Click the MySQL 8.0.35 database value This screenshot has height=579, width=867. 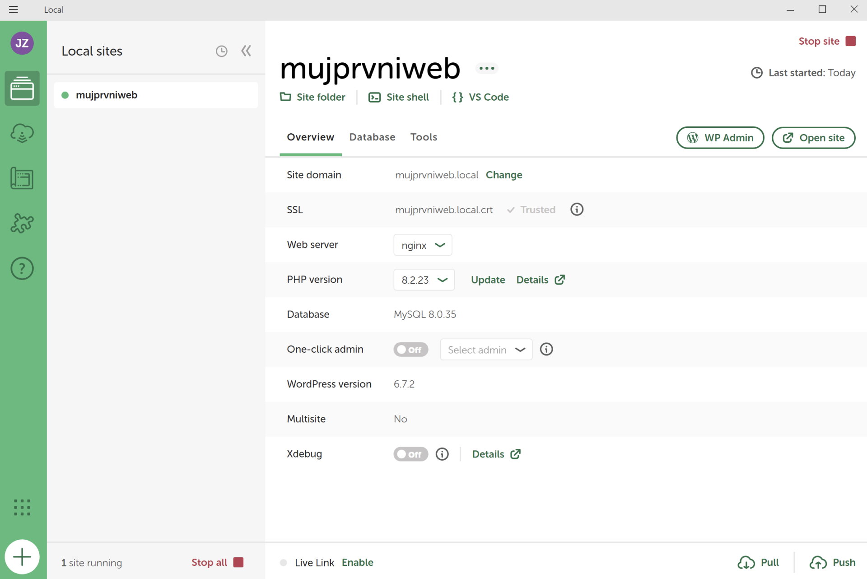(x=425, y=314)
